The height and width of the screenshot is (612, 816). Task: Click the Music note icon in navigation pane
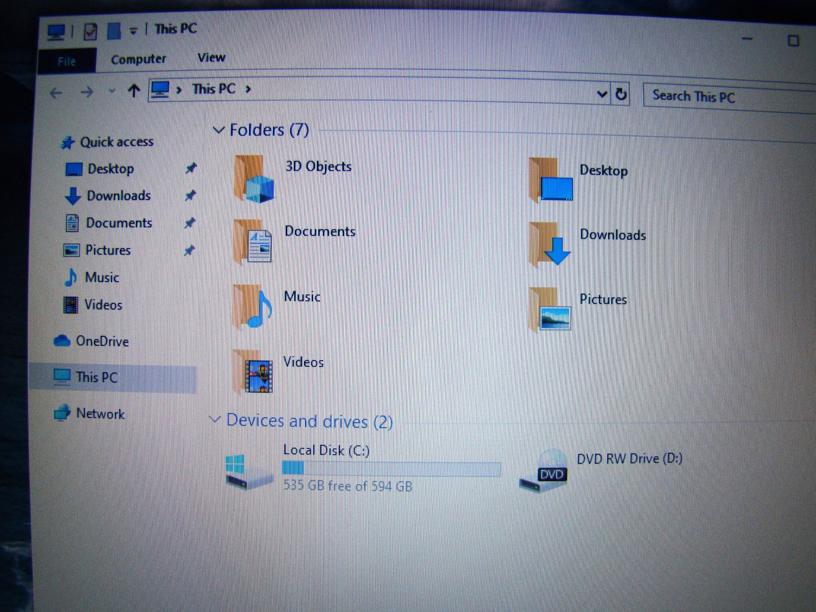(71, 278)
